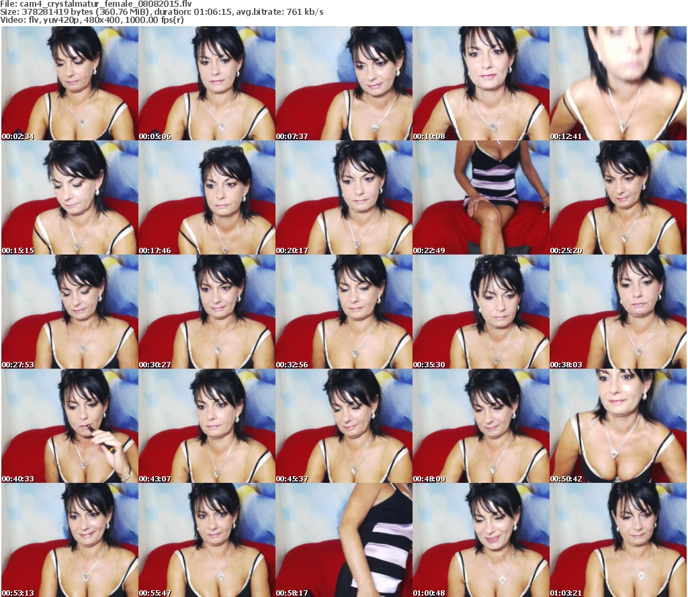Click the frame marked 00:48:09

(x=481, y=426)
